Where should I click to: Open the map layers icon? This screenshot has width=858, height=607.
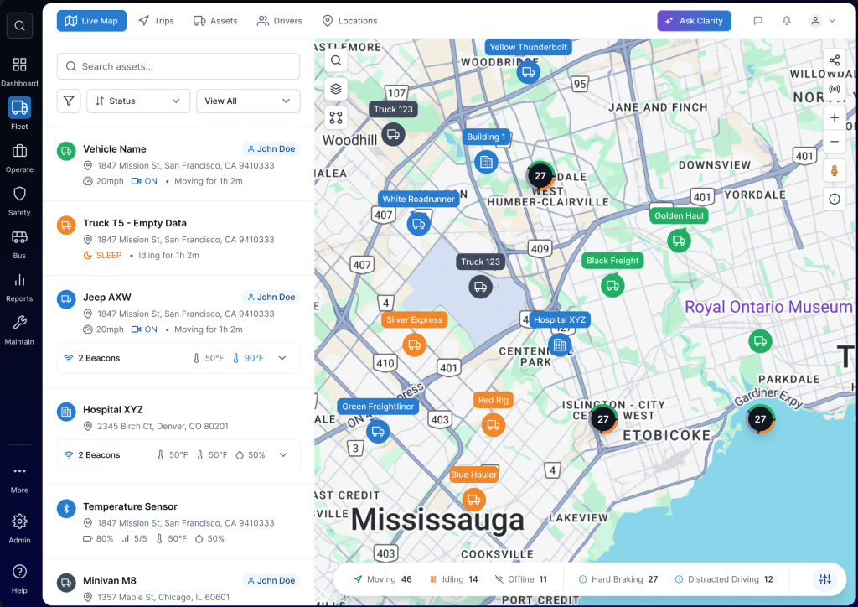(x=336, y=89)
